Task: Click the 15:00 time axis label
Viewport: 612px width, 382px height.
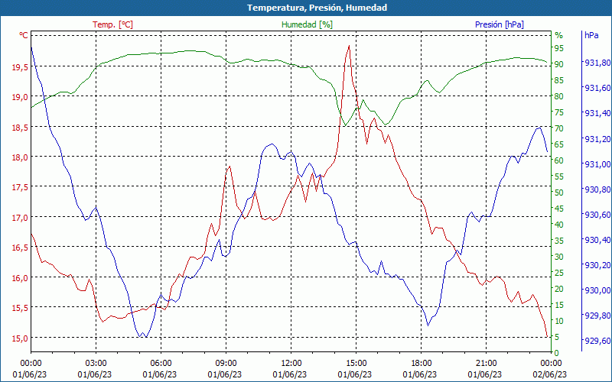Action: coord(356,364)
